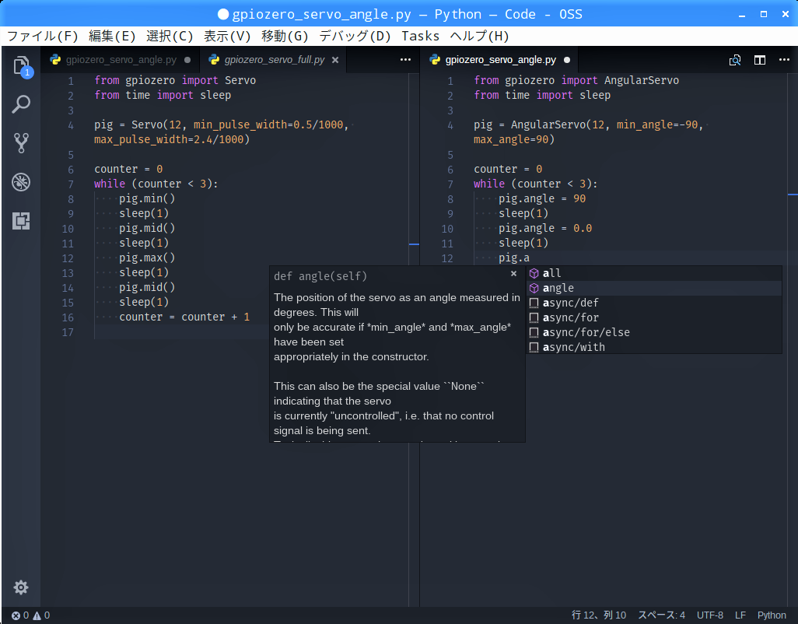Open the 選択(C) menu
798x624 pixels.
click(x=170, y=36)
